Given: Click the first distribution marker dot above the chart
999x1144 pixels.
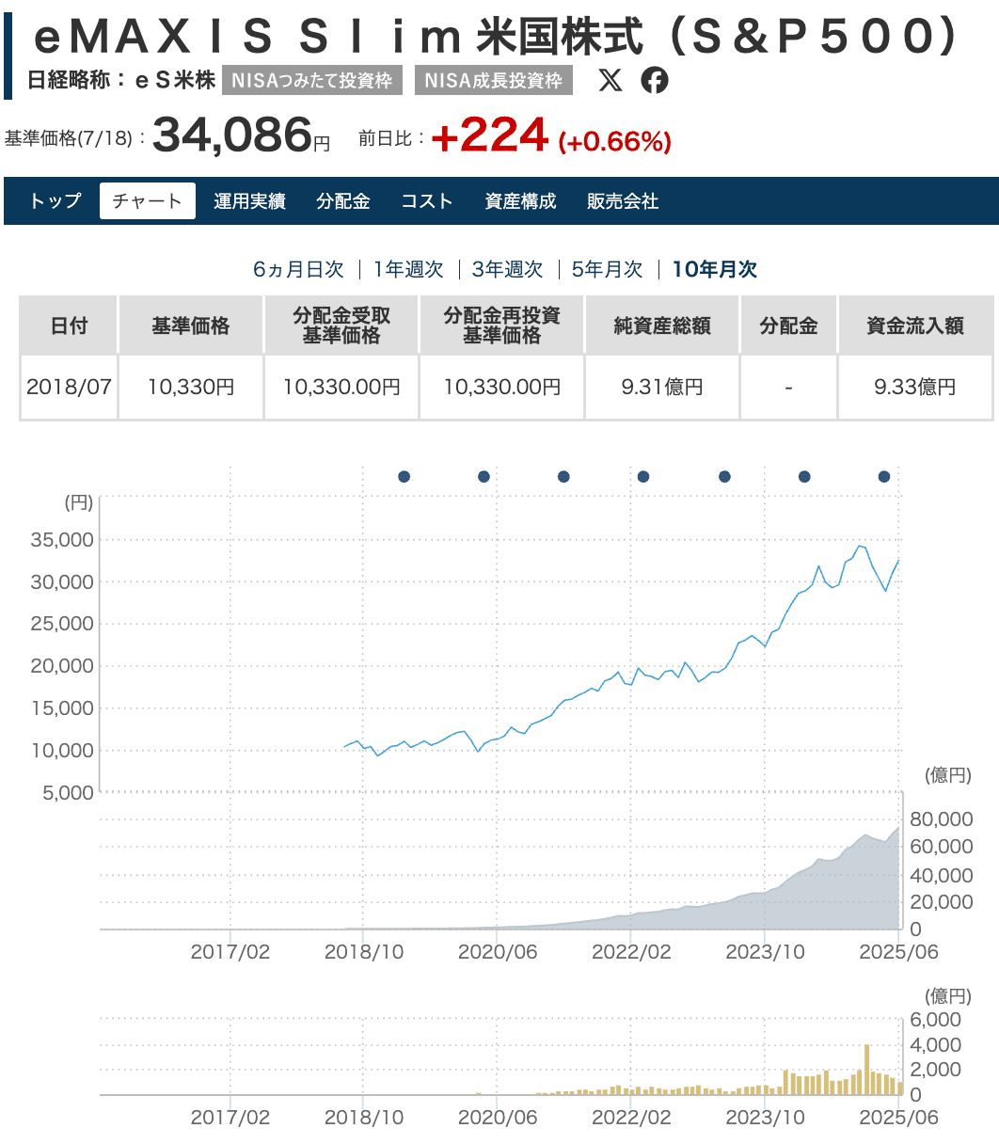Looking at the screenshot, I should (x=404, y=477).
